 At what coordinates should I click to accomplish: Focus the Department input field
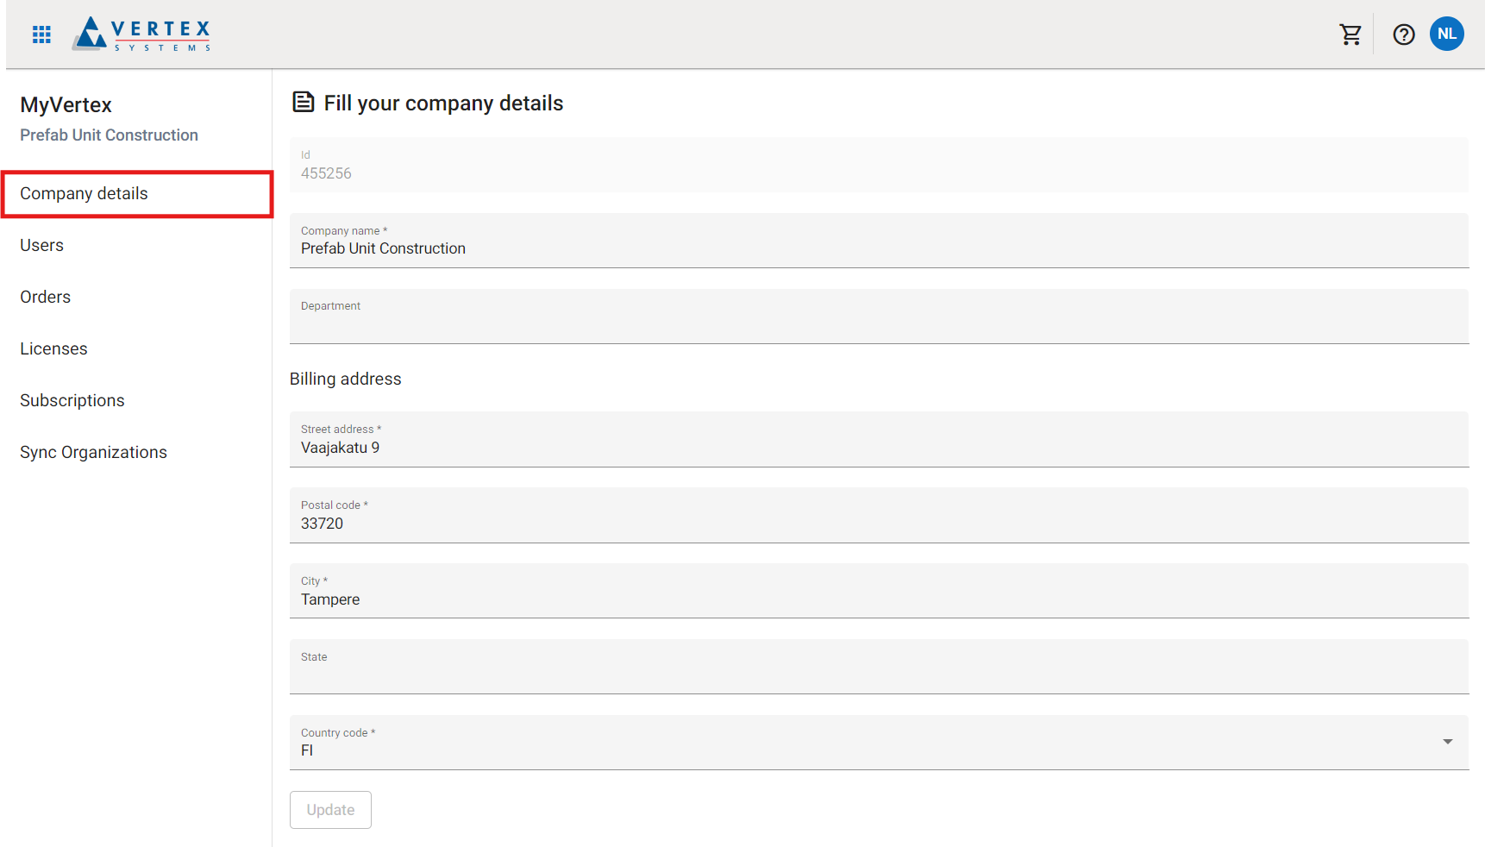pos(878,324)
